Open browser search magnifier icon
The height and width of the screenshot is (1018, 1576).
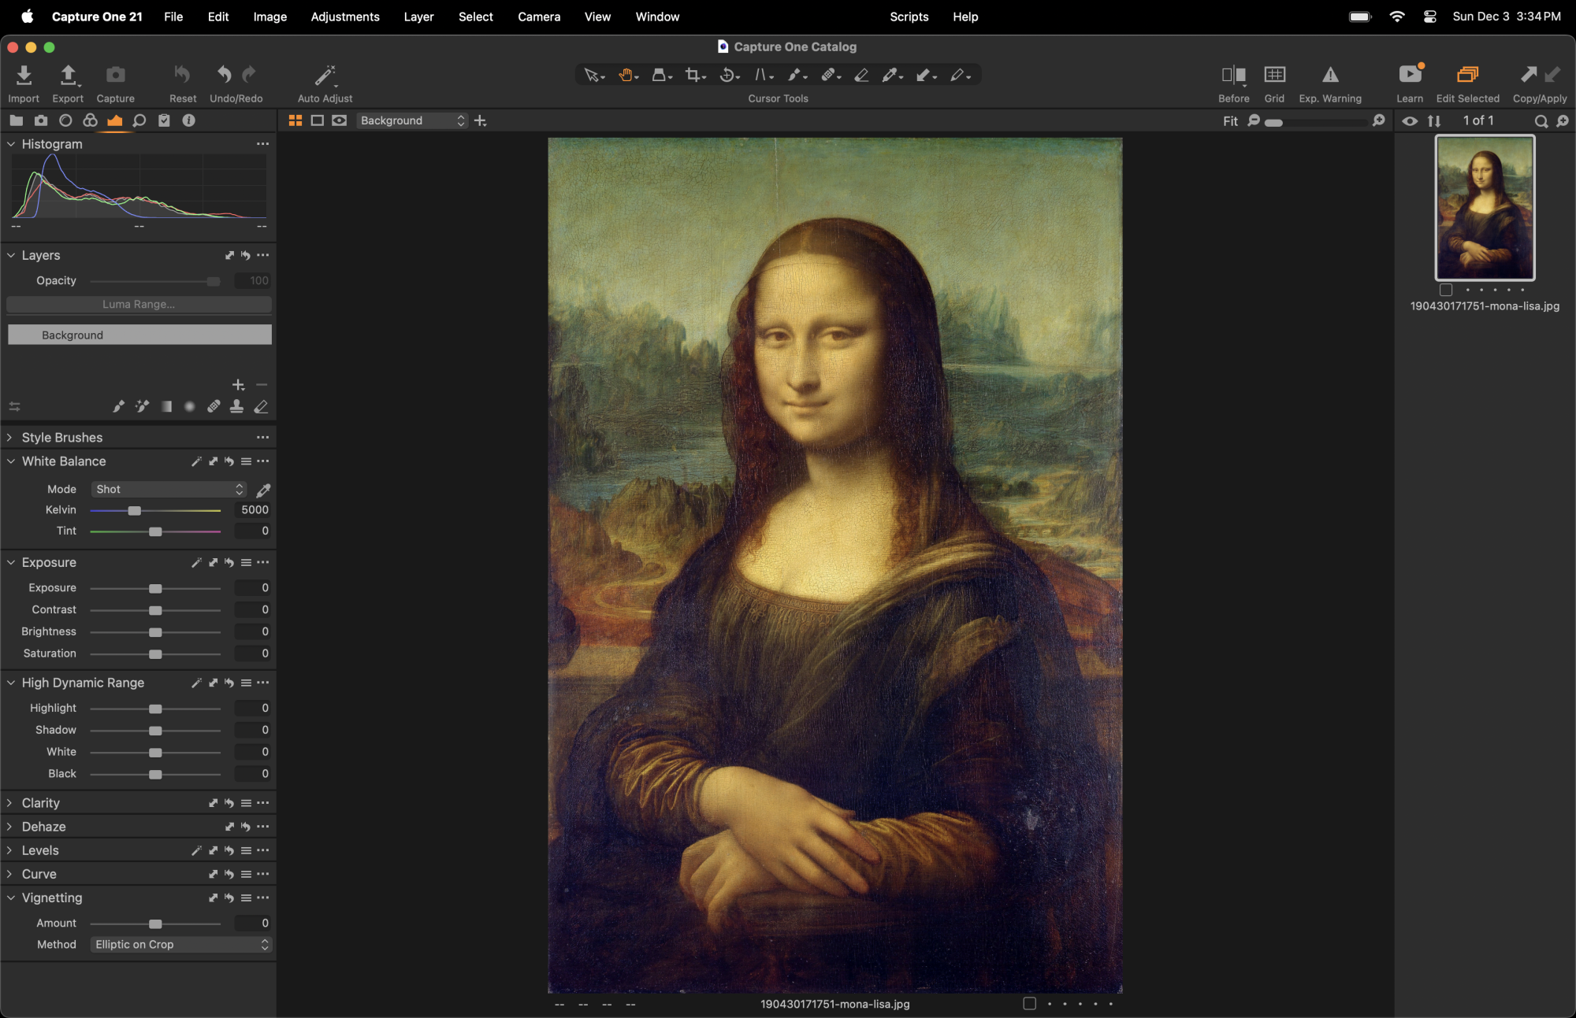(x=1541, y=121)
